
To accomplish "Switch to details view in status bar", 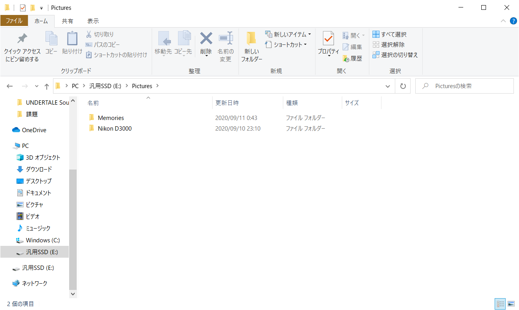I will (500, 304).
